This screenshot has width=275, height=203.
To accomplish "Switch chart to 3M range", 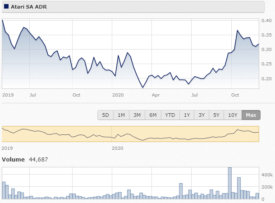I will (x=137, y=115).
